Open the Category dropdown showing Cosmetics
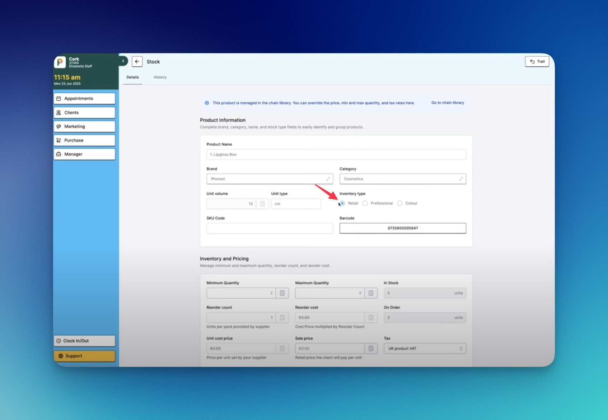 (403, 179)
